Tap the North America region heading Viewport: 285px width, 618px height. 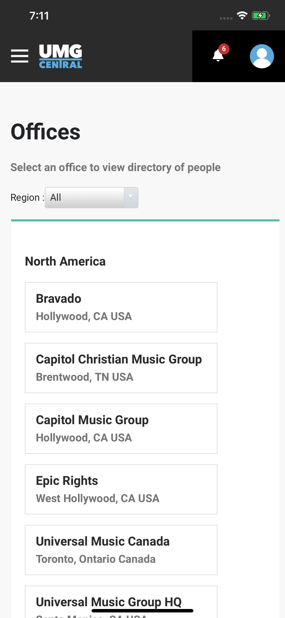pyautogui.click(x=65, y=261)
